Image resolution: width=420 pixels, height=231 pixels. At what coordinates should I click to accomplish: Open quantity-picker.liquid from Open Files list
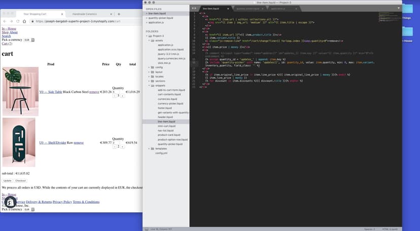point(159,18)
